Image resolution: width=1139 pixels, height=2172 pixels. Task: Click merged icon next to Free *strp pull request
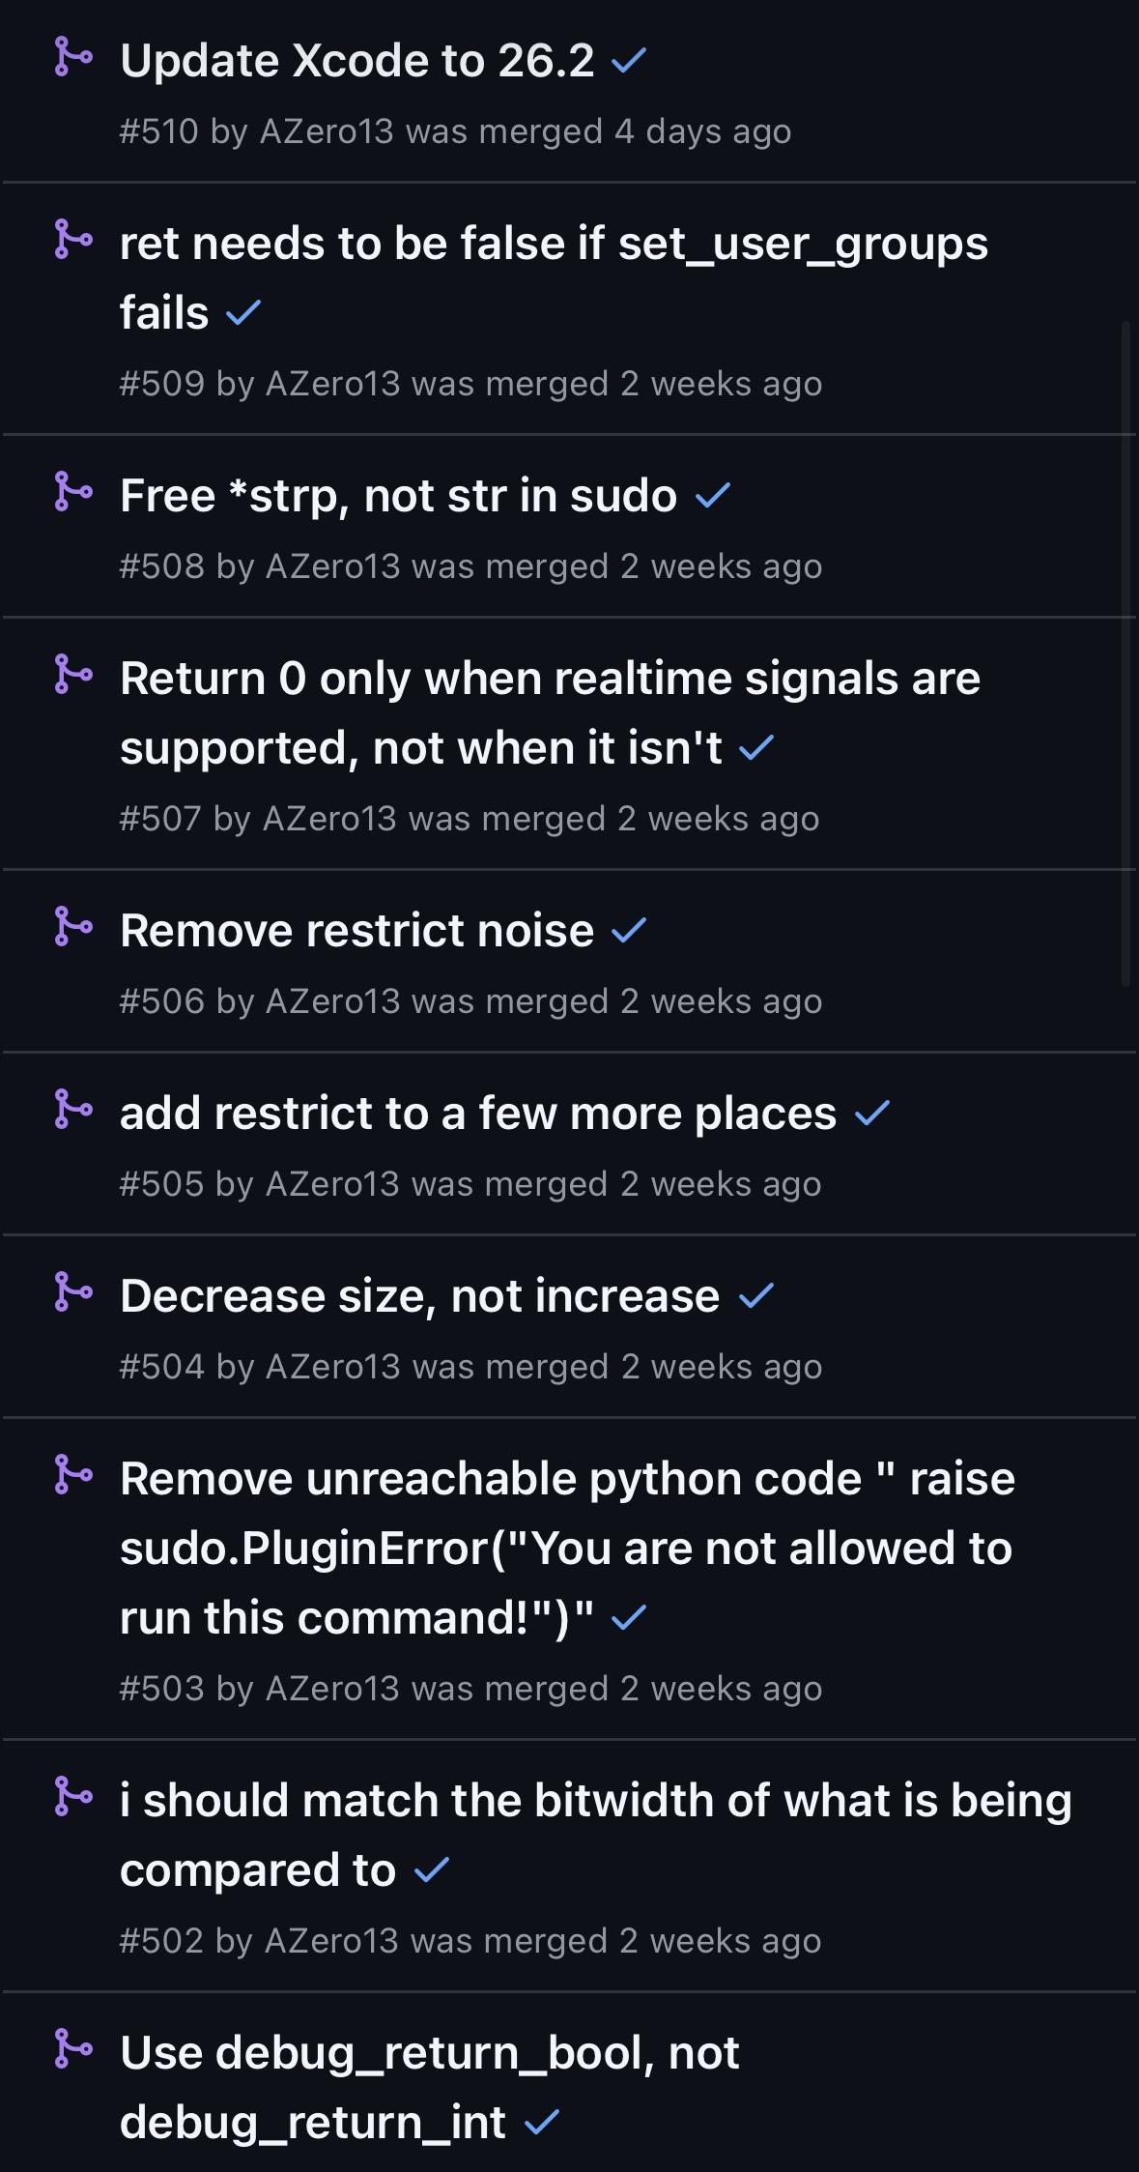(x=72, y=491)
